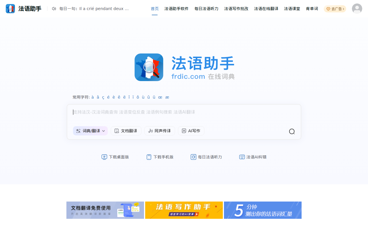Insert the ç special character
The image size is (368, 230).
click(x=103, y=97)
